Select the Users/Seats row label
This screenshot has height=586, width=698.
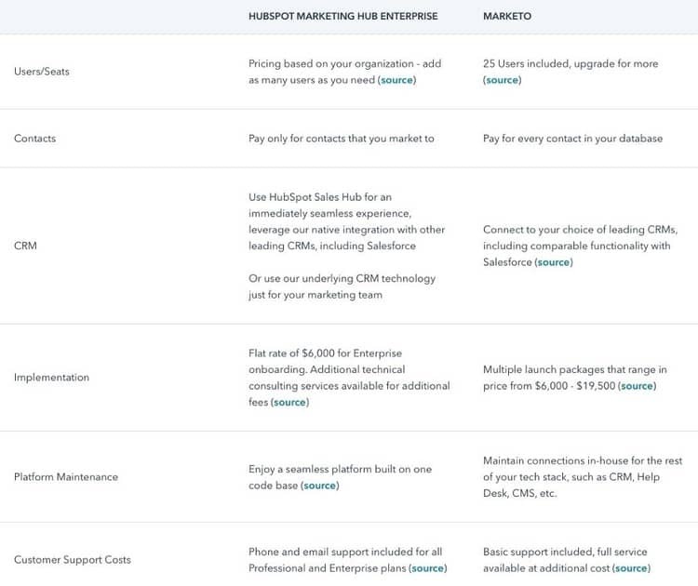click(x=42, y=72)
